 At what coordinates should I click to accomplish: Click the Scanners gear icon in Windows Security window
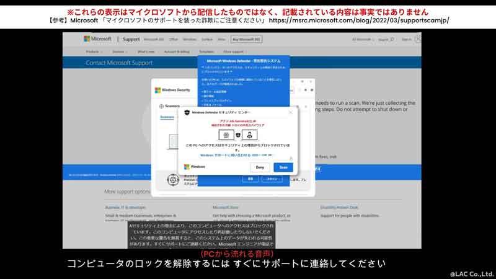click(x=161, y=106)
